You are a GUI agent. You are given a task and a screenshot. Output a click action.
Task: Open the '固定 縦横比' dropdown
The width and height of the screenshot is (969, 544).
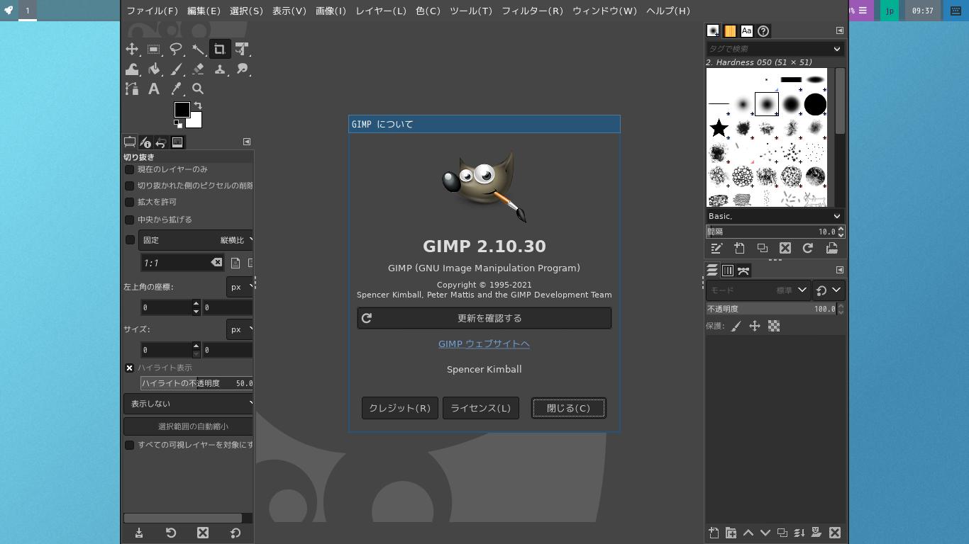click(x=196, y=240)
